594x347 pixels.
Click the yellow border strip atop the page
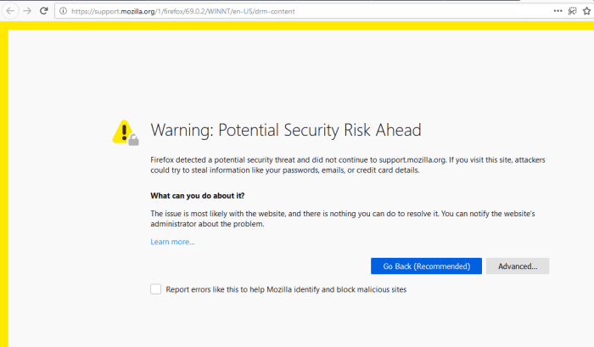(297, 25)
